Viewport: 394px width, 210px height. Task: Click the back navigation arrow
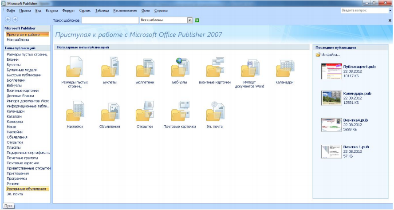coord(8,20)
